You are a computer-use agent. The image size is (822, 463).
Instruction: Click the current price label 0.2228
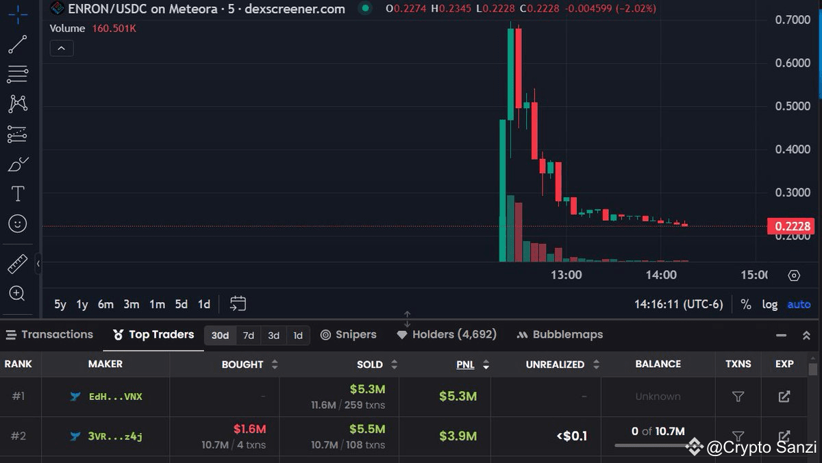coord(790,227)
